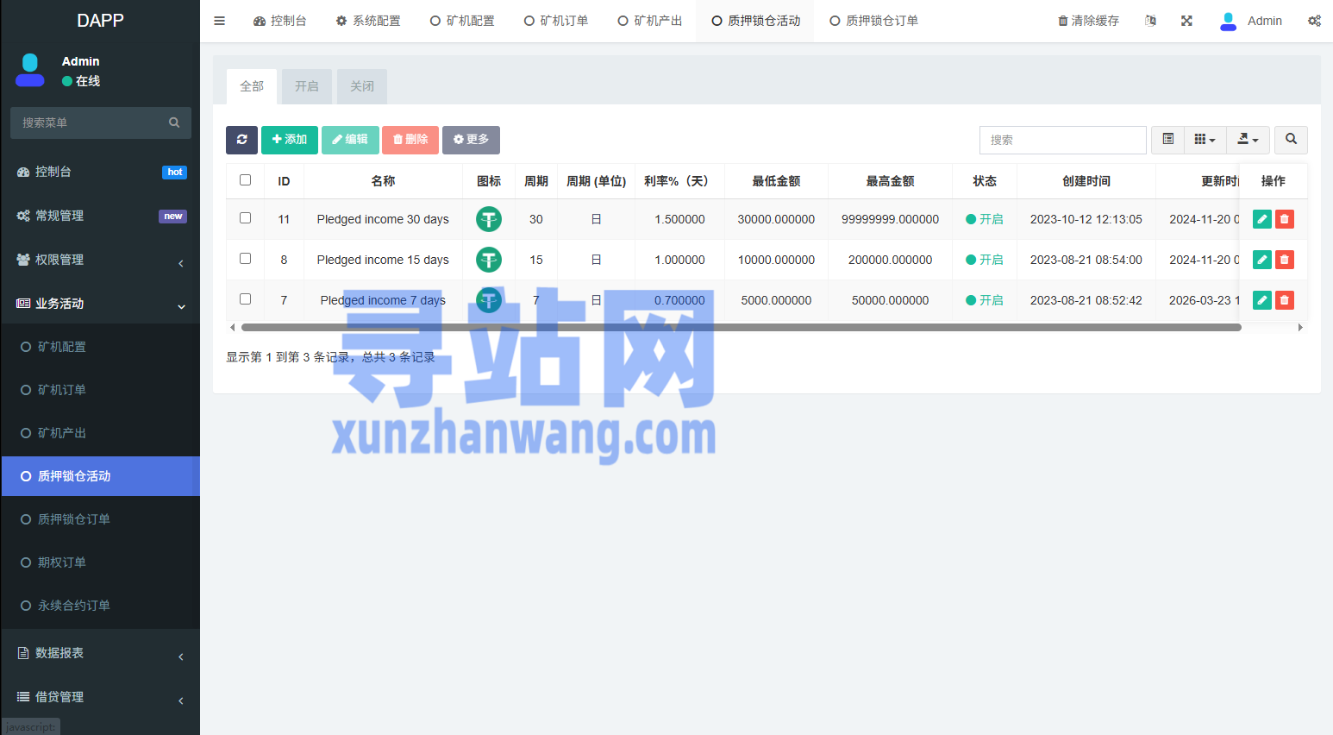This screenshot has height=735, width=1333.
Task: Tick checkbox for Pledged income 7 days
Action: [x=246, y=299]
